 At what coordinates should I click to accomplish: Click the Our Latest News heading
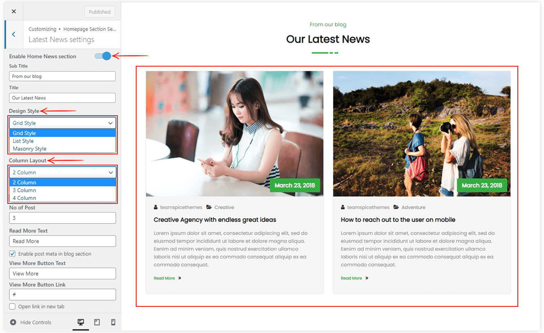(328, 39)
